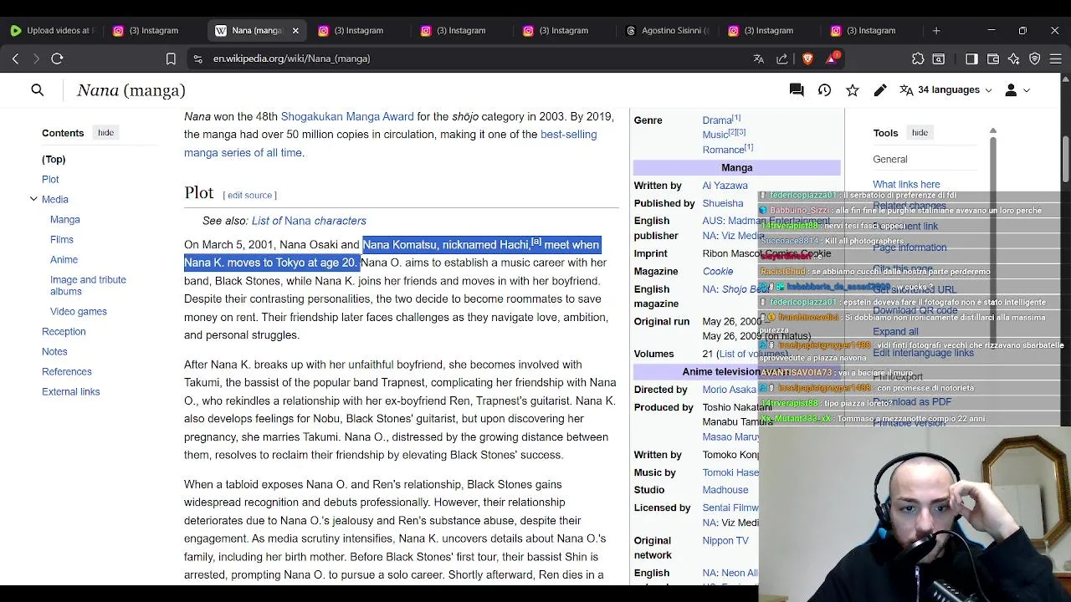
Task: Open the article Talk page icon
Action: pyautogui.click(x=797, y=89)
